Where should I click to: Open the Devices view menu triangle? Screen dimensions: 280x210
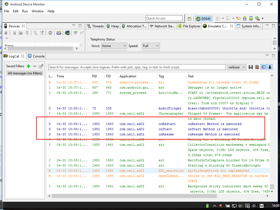(x=7, y=38)
